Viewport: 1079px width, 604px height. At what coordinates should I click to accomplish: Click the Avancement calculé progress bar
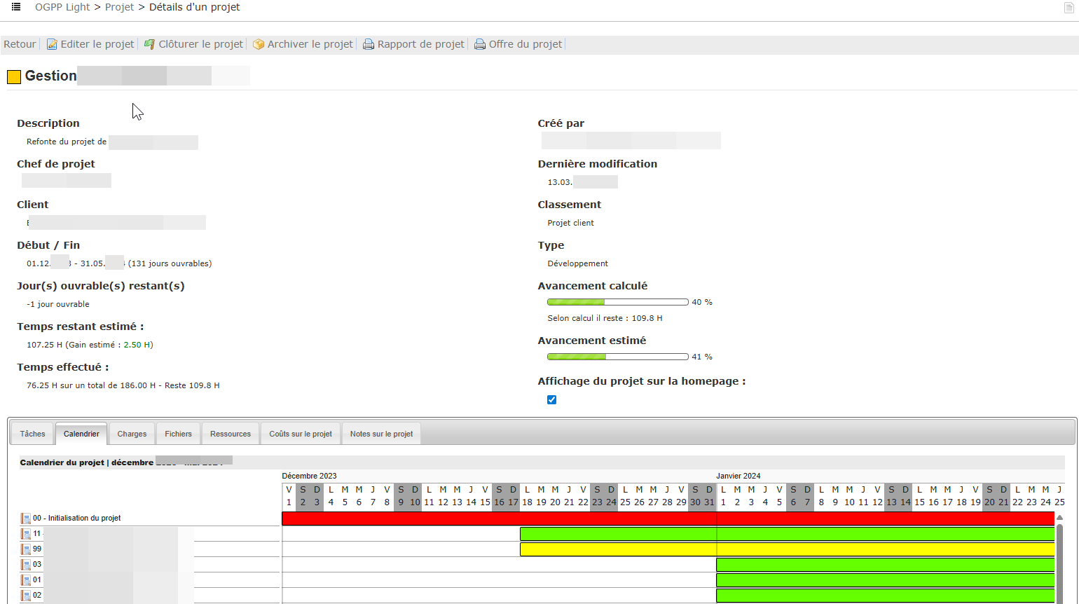(617, 301)
